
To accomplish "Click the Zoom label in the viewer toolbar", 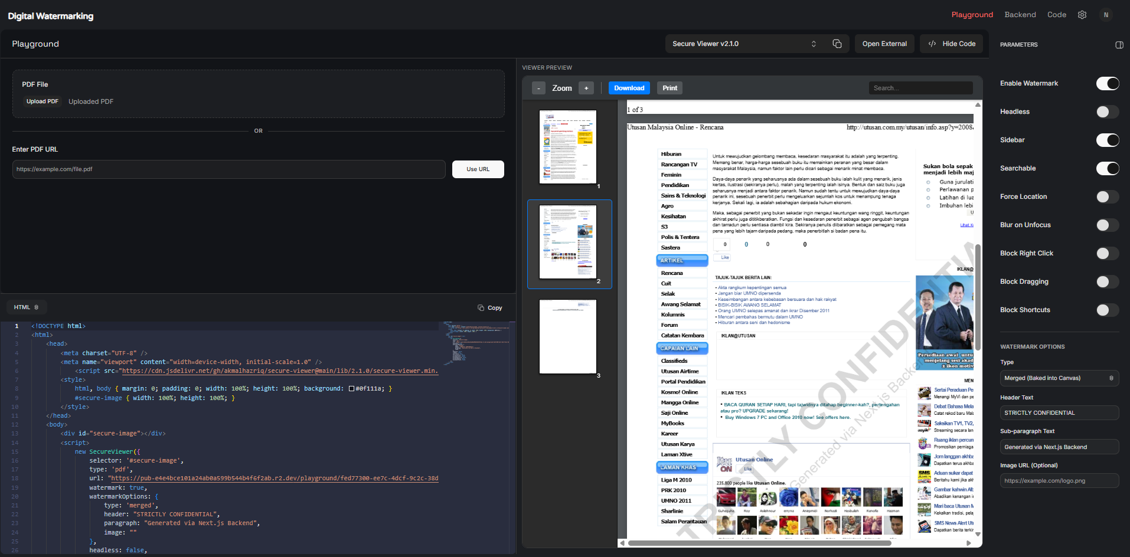I will point(562,88).
